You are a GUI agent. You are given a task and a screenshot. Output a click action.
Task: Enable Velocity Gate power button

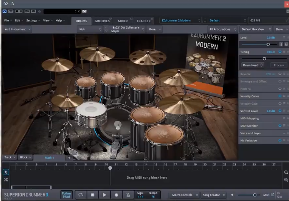pyautogui.click(x=280, y=104)
